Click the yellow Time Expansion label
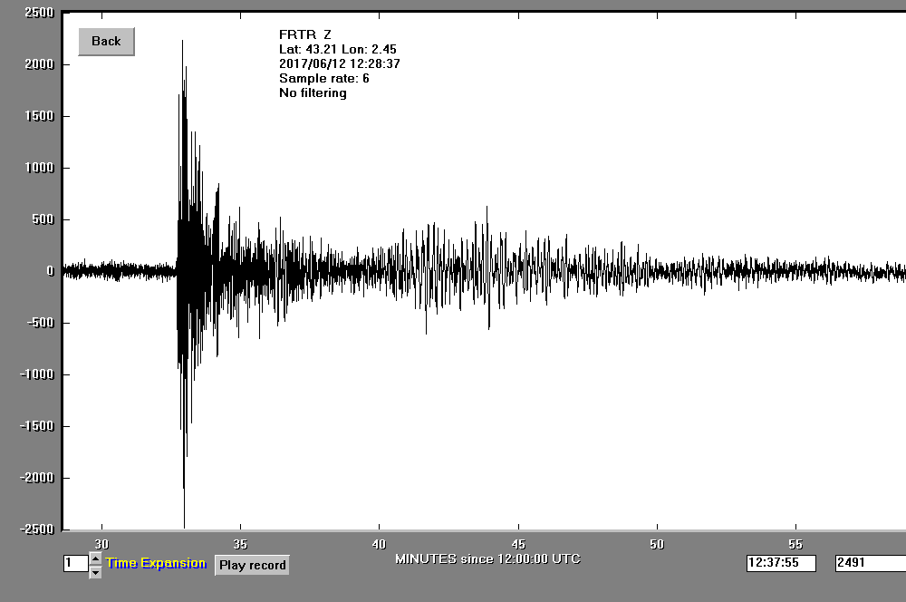Viewport: 906px width, 602px height. point(156,563)
